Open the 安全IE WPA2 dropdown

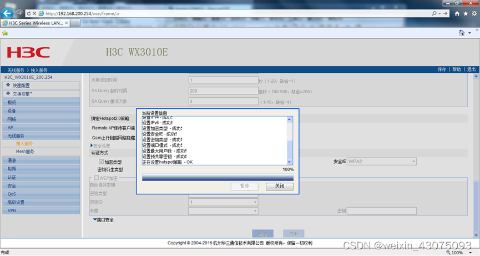point(382,162)
